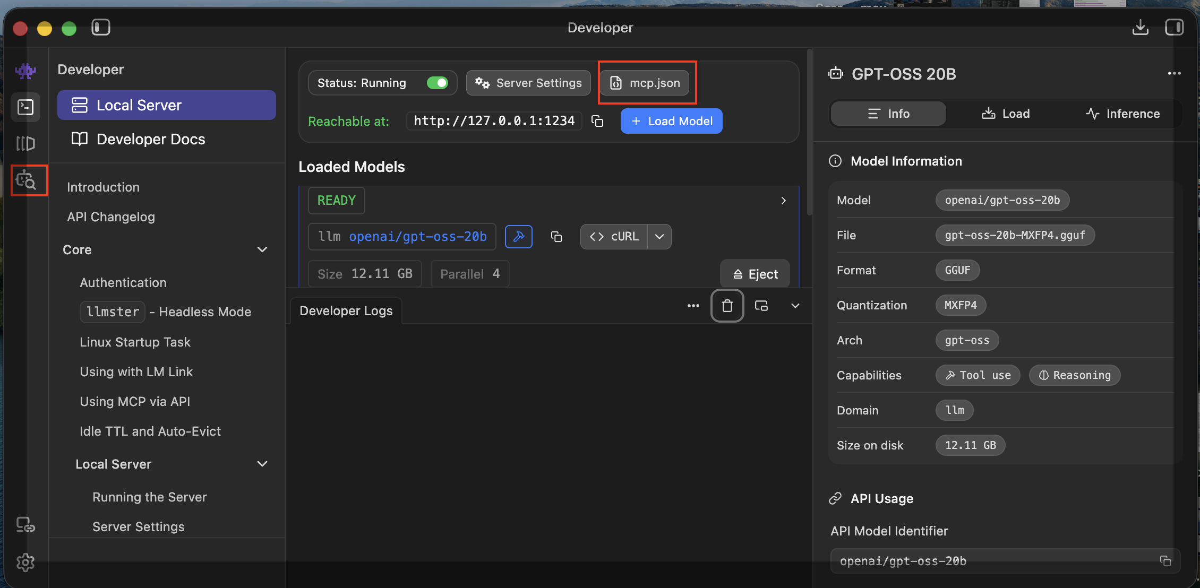Image resolution: width=1200 pixels, height=588 pixels.
Task: Switch to the Inference tab
Action: [x=1122, y=114]
